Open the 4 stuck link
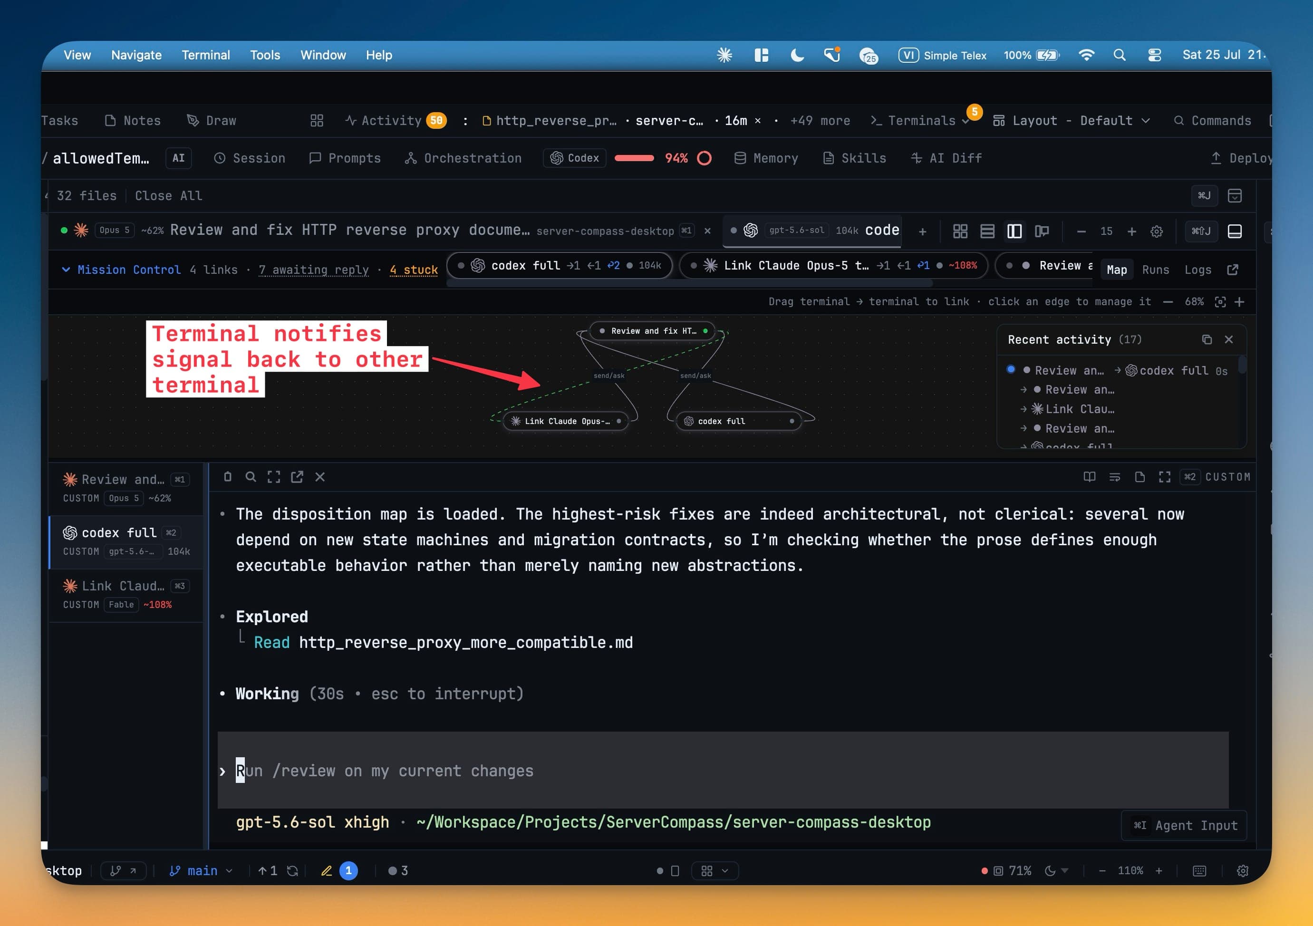This screenshot has height=926, width=1313. pos(414,270)
